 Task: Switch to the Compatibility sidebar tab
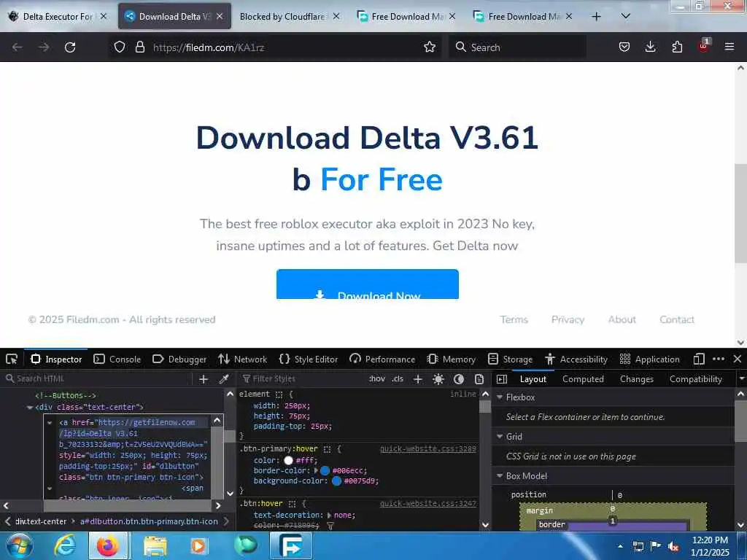695,379
